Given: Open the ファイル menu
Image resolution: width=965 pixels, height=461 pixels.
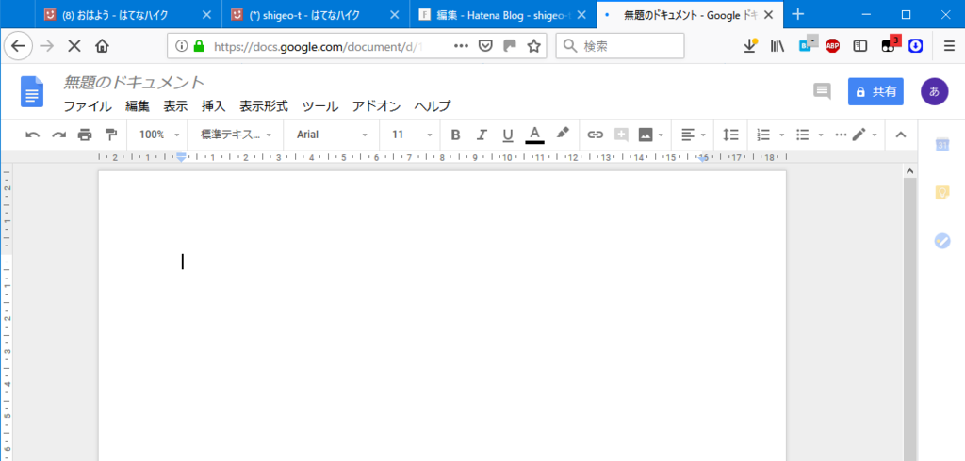Looking at the screenshot, I should [88, 106].
